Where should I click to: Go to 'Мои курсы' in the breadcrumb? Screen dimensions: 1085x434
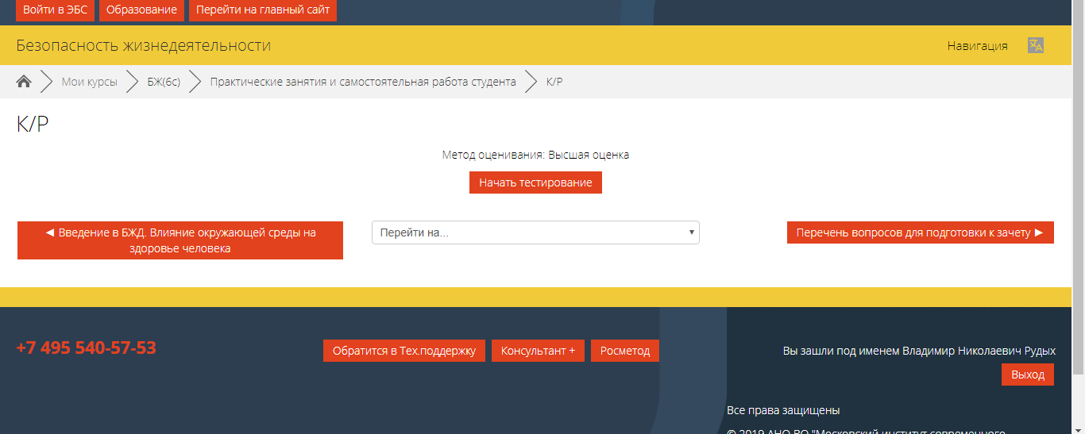(89, 82)
